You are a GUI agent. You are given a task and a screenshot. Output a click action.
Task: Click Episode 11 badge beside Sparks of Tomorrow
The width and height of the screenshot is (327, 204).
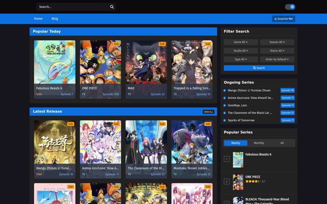[287, 120]
